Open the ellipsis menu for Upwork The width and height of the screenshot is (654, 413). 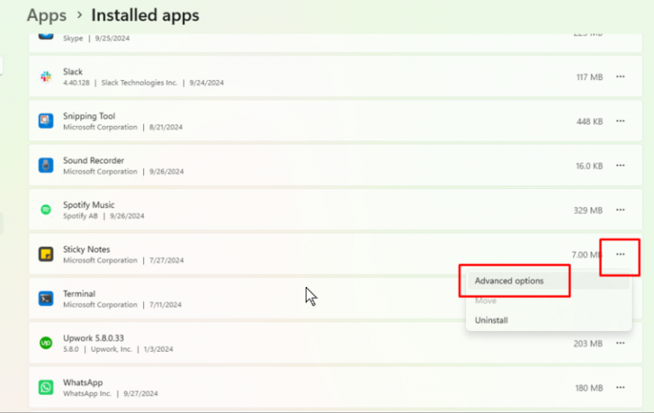pos(620,342)
